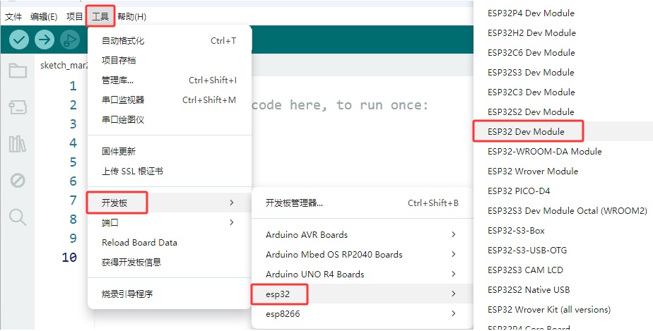Image resolution: width=653 pixels, height=331 pixels.
Task: Select ESP32 Dev Module board
Action: click(563, 132)
